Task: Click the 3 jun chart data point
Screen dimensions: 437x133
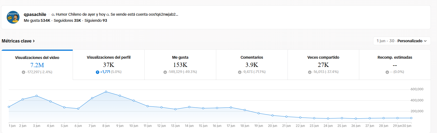Action: 37,96
